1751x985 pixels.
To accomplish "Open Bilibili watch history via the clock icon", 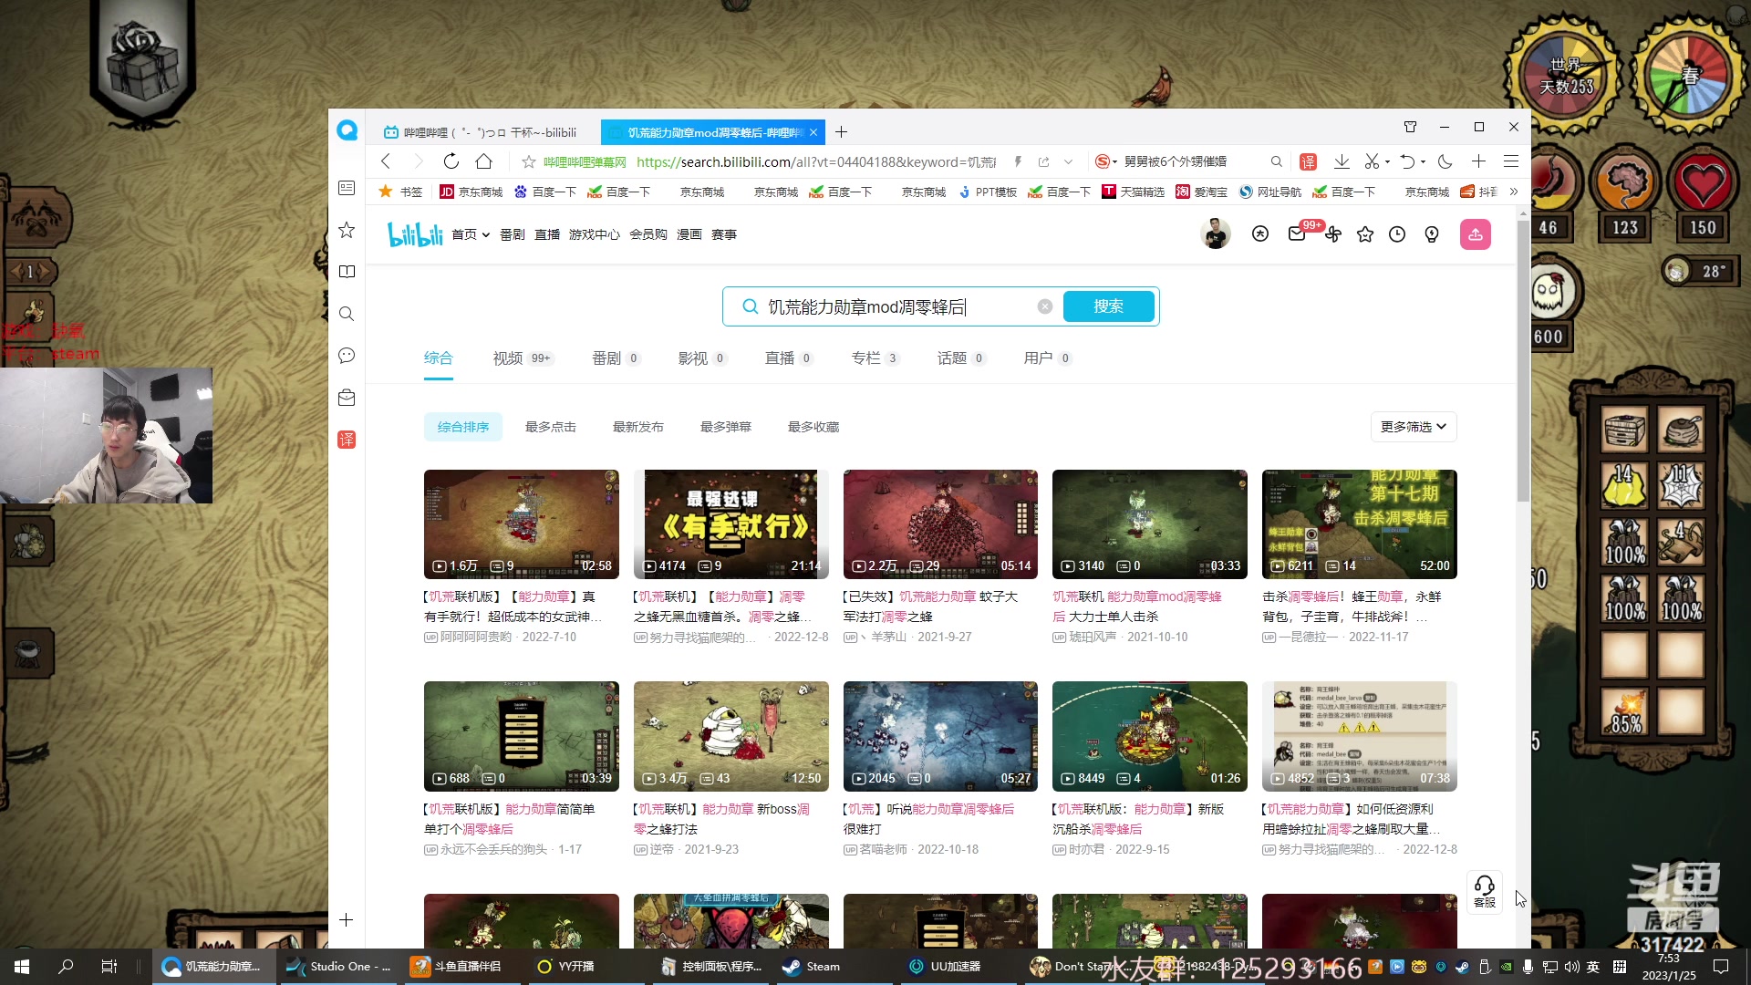I will 1397,234.
